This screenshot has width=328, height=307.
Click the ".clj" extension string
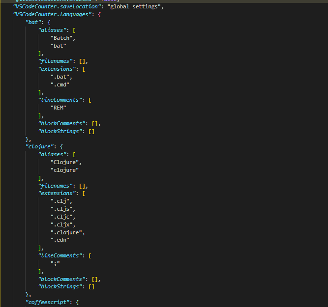60,201
